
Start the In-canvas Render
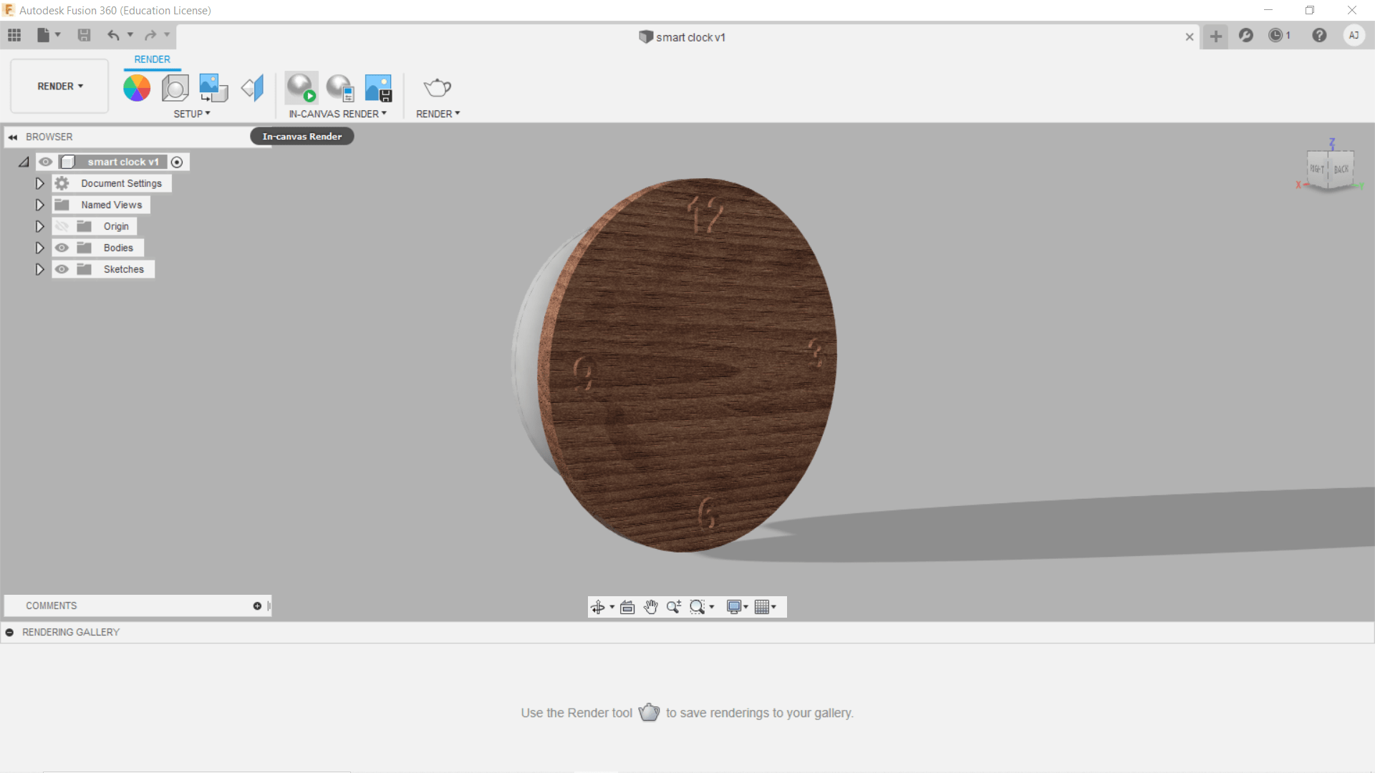[x=301, y=88]
